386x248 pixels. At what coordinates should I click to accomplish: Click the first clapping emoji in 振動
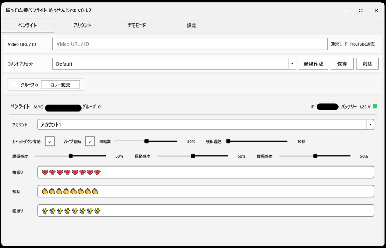[44, 191]
